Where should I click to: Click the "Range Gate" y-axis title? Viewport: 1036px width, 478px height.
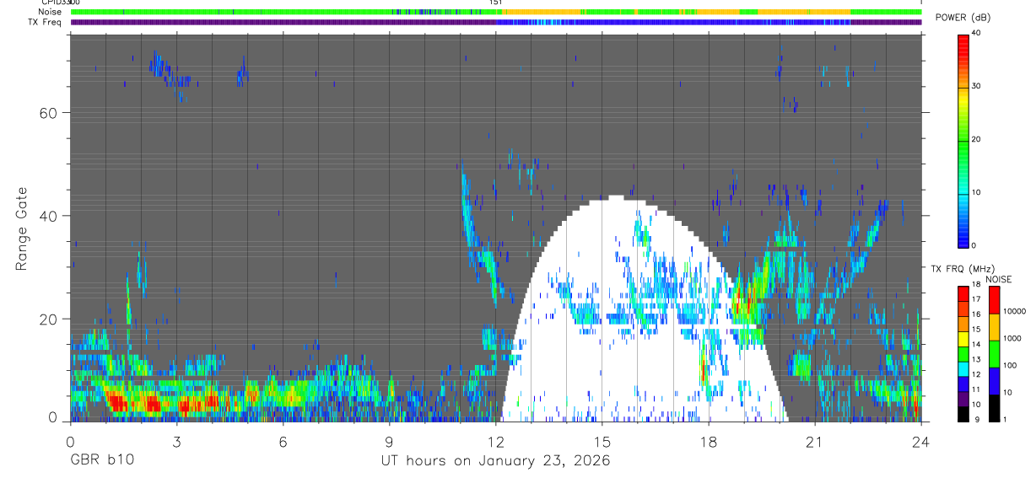[22, 228]
